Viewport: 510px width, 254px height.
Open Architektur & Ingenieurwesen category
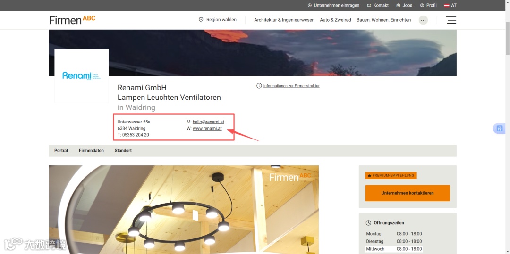(x=284, y=20)
